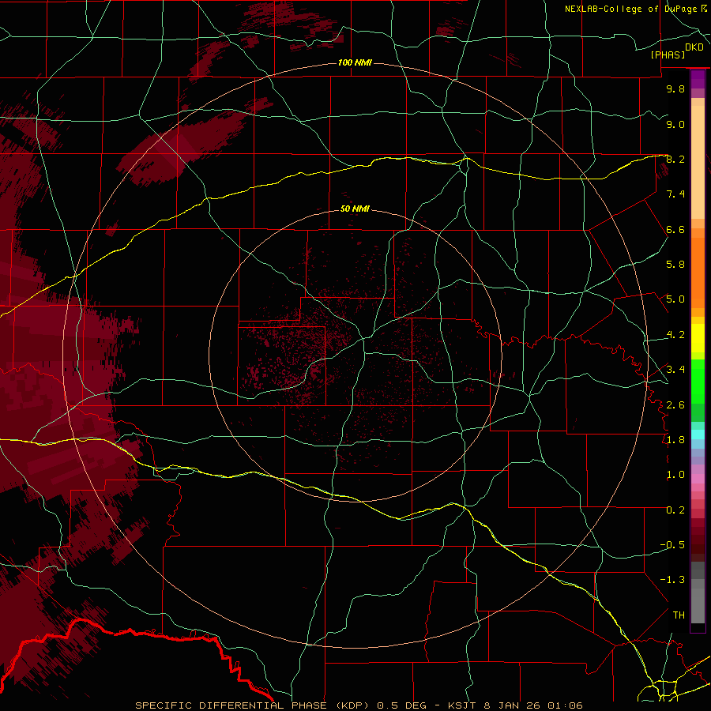Screen dimensions: 711x711
Task: Click the TH threshold label
Action: click(679, 615)
